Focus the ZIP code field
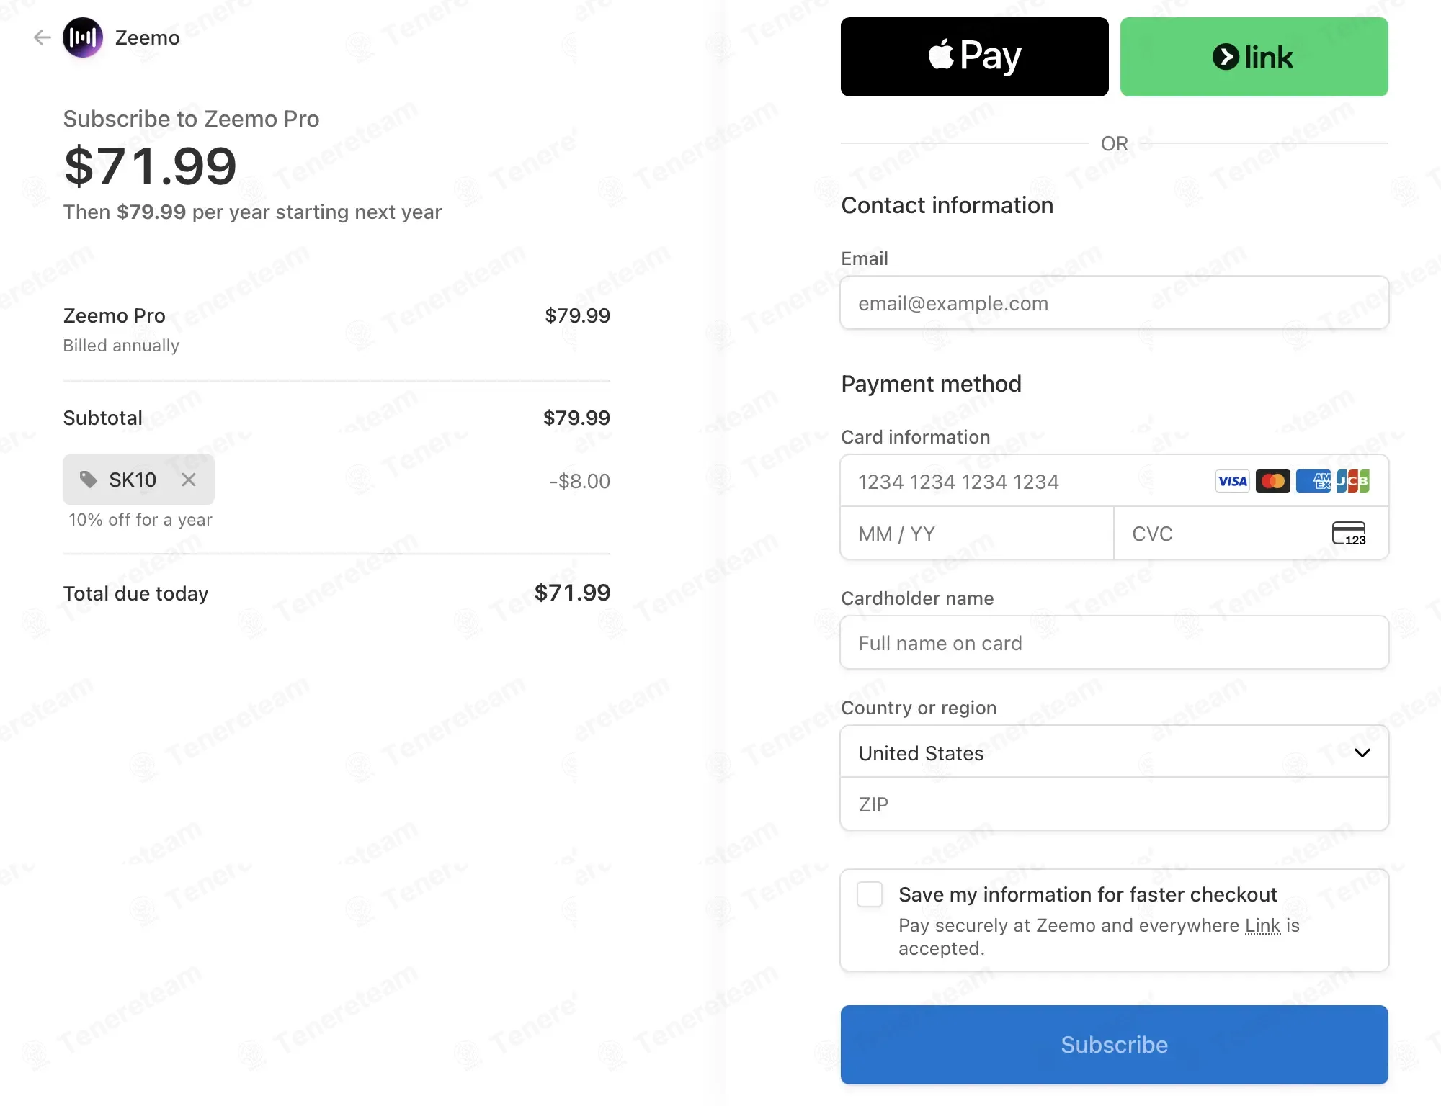The height and width of the screenshot is (1106, 1441). [x=1115, y=804]
